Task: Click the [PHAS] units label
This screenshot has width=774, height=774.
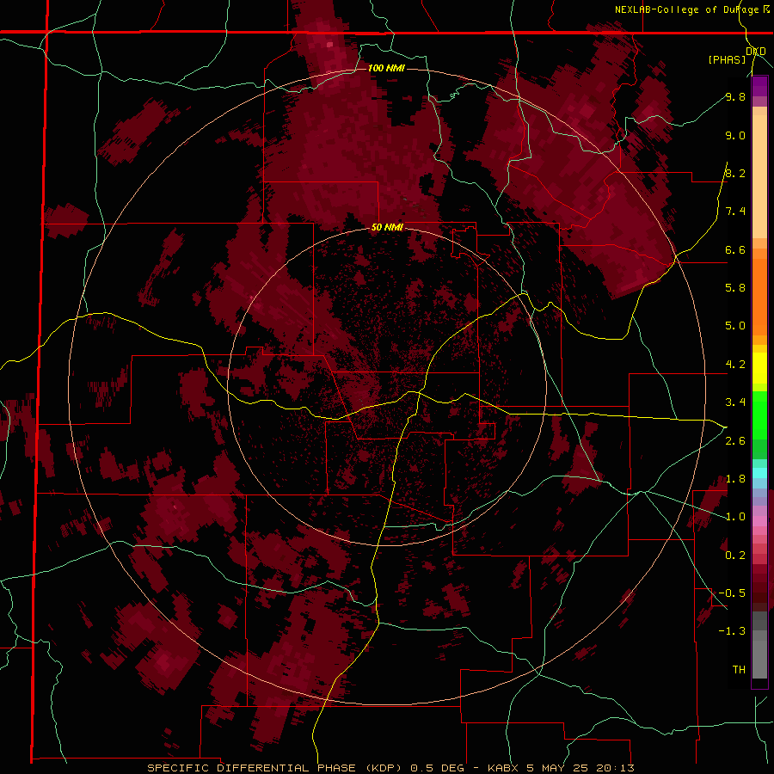Action: [x=727, y=59]
